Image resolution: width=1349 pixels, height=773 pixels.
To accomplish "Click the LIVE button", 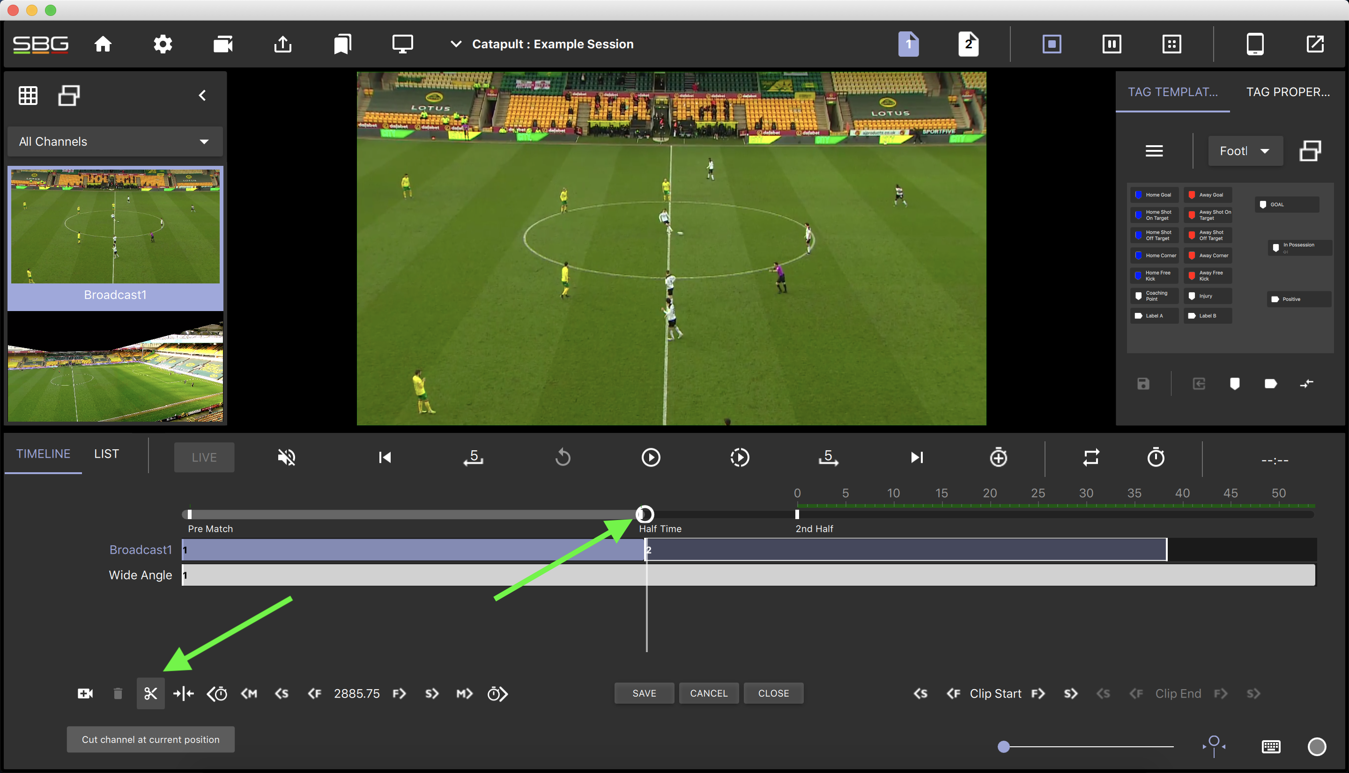I will [204, 457].
